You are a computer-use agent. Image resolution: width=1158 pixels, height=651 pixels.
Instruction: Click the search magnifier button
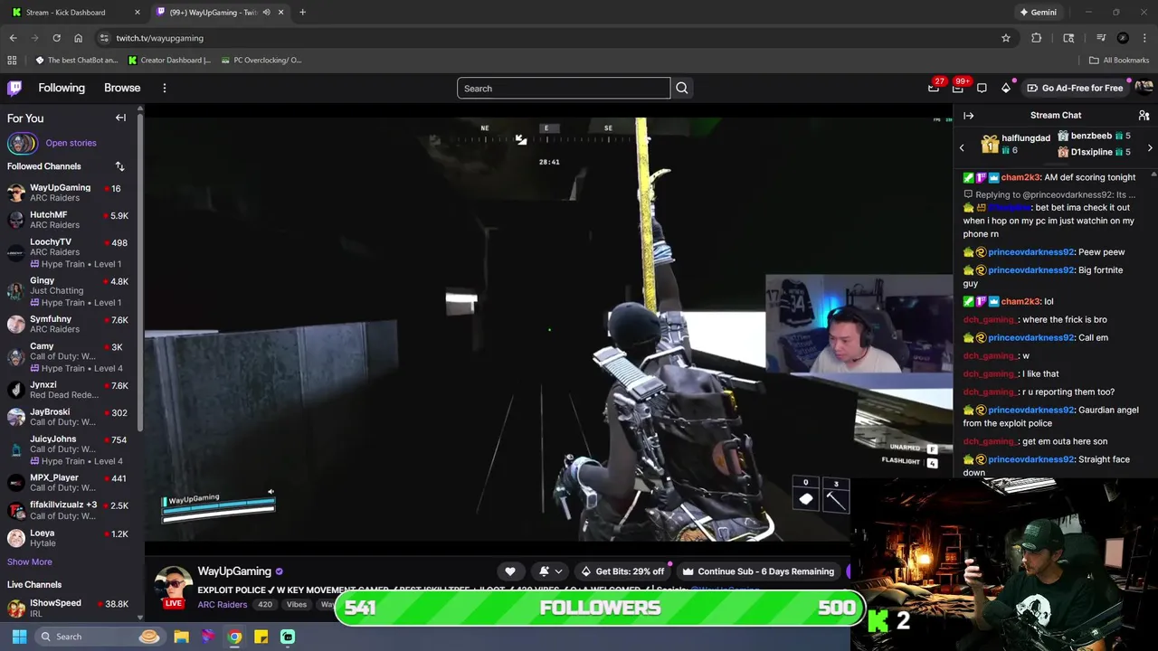coord(682,89)
